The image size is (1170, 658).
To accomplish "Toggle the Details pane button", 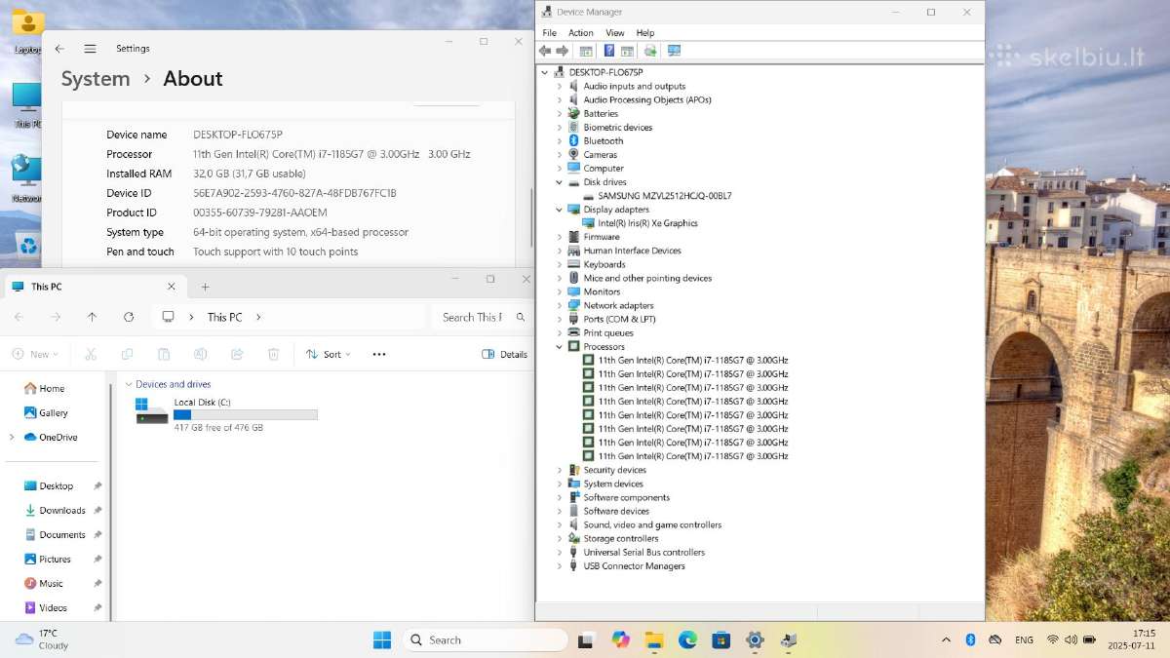I will click(505, 354).
